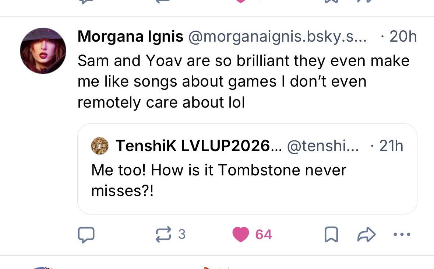Unlike the post via pink heart
The image size is (434, 269).
pos(241,235)
